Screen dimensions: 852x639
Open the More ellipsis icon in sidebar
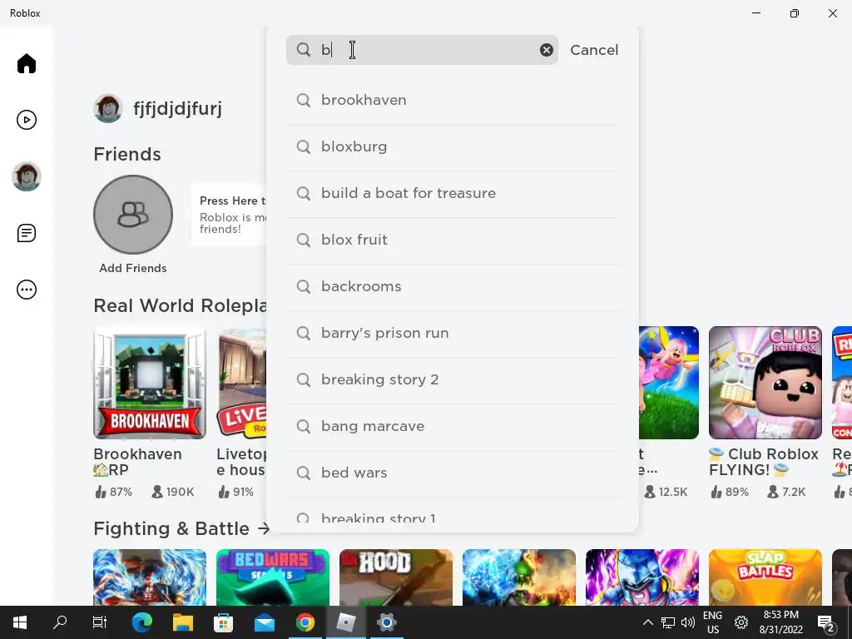[26, 289]
